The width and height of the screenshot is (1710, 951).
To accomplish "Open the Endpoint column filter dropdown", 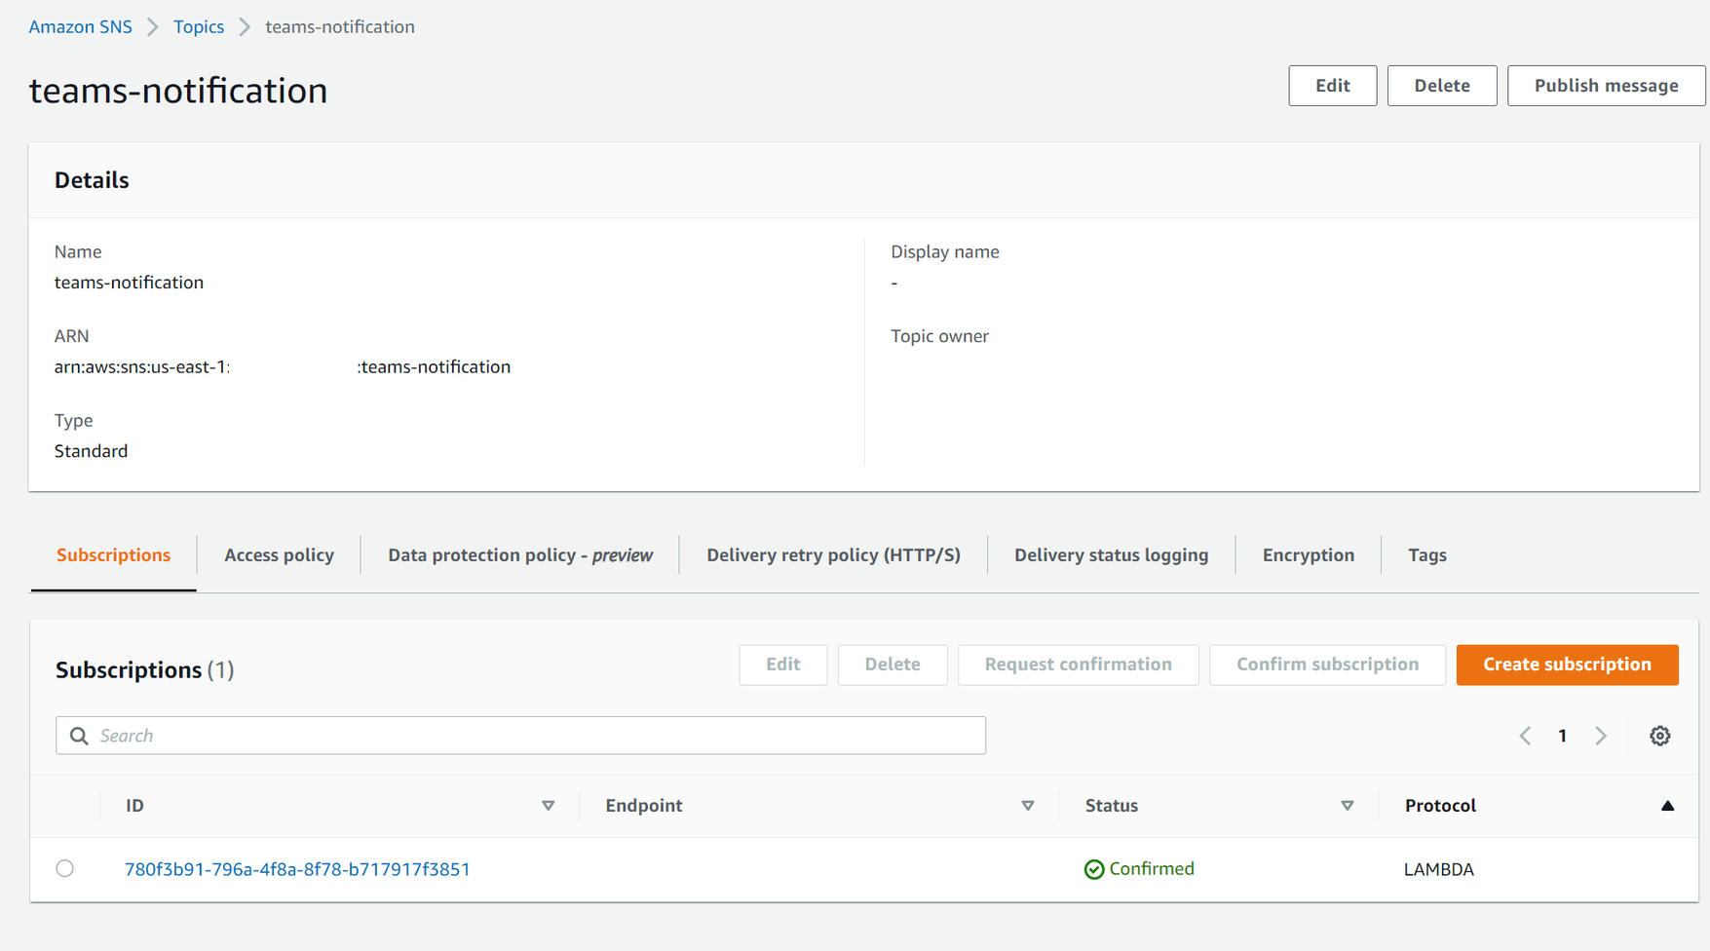I will [x=1028, y=806].
